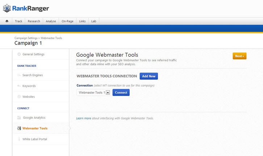Click the General Settings gear icon
The height and width of the screenshot is (156, 263).
19,54
